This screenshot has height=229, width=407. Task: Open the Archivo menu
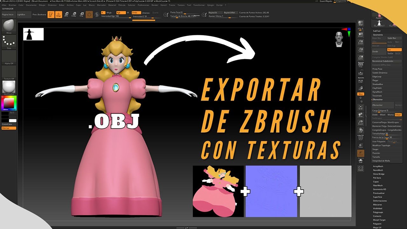(x=70, y=5)
